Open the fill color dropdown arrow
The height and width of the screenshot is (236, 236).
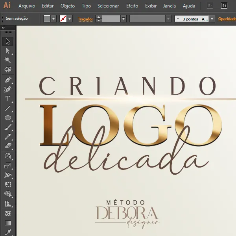pyautogui.click(x=53, y=19)
